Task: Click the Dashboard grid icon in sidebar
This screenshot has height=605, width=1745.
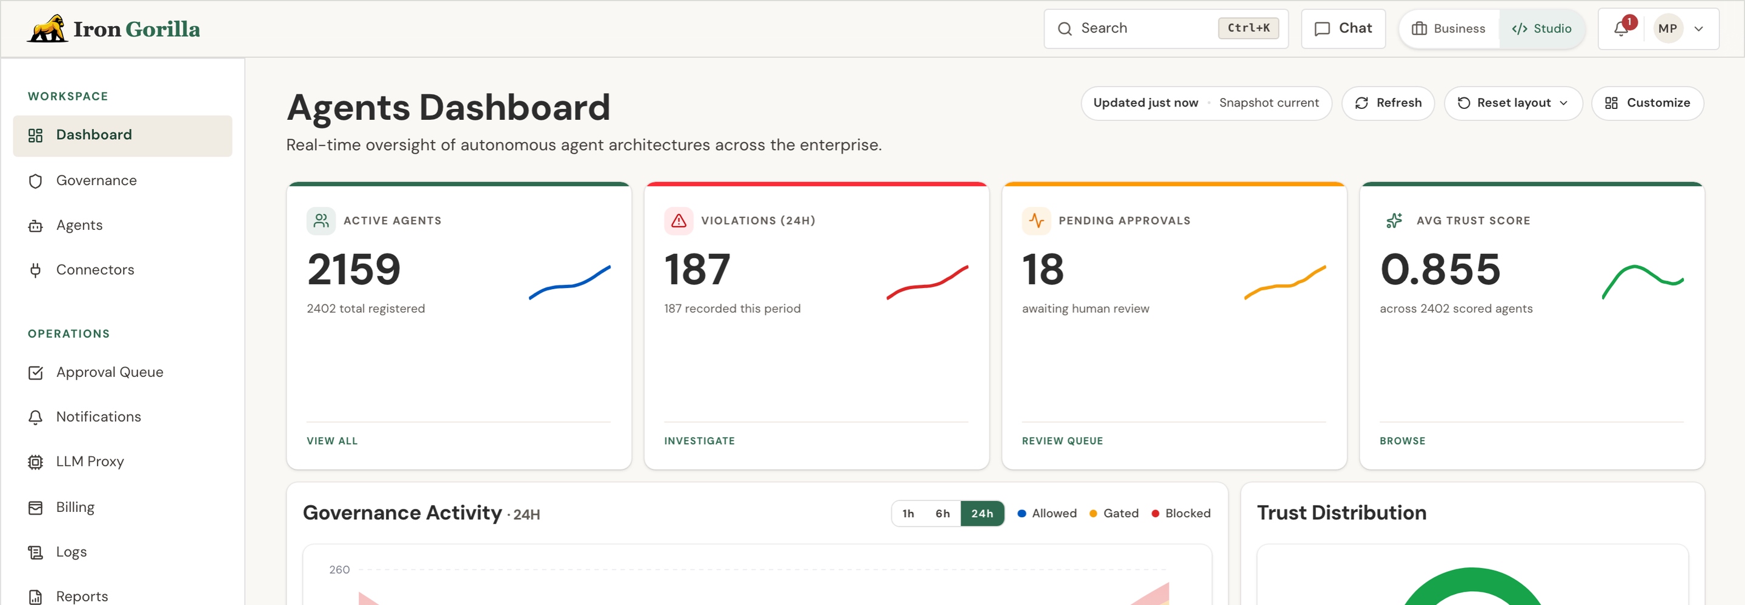Action: tap(35, 136)
